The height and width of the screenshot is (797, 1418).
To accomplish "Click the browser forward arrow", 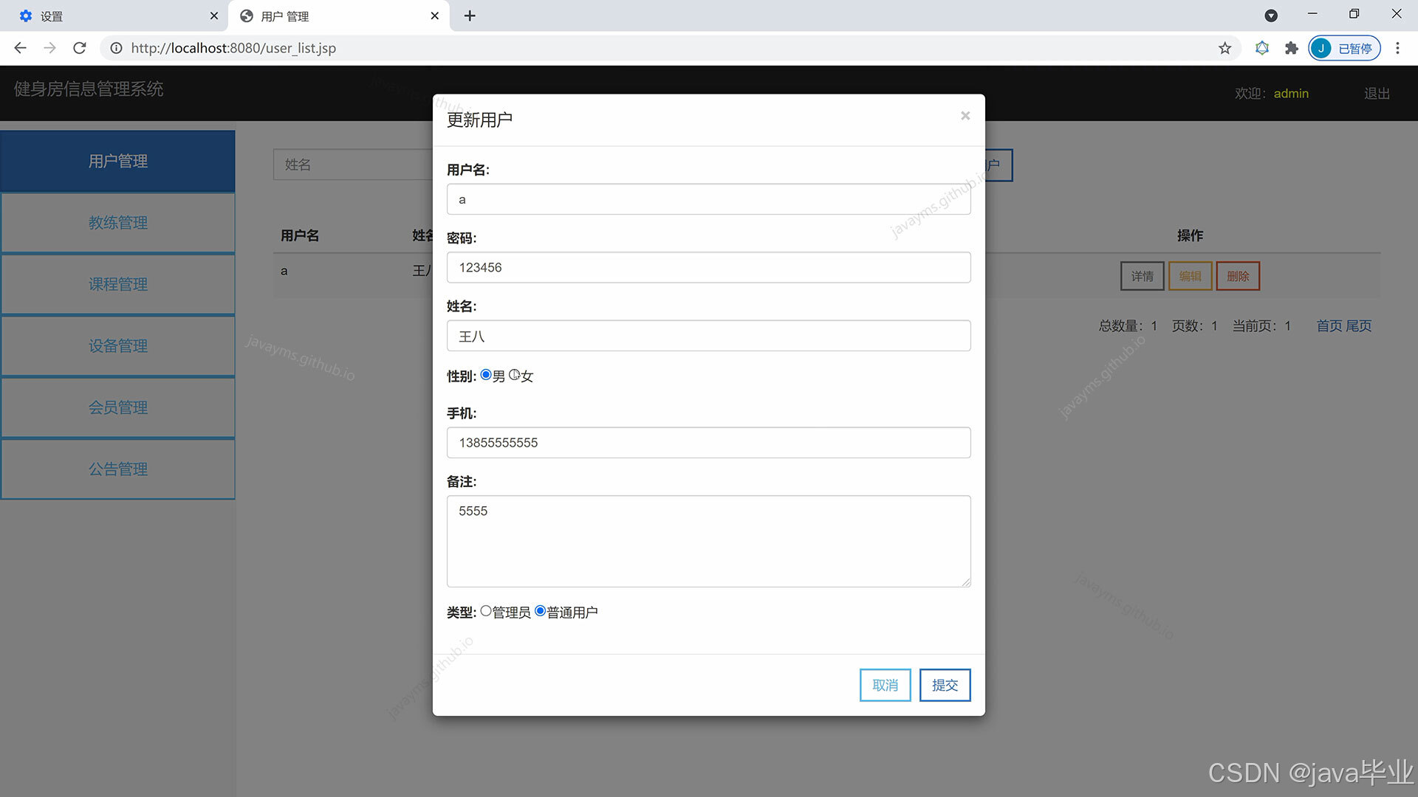I will (x=49, y=48).
